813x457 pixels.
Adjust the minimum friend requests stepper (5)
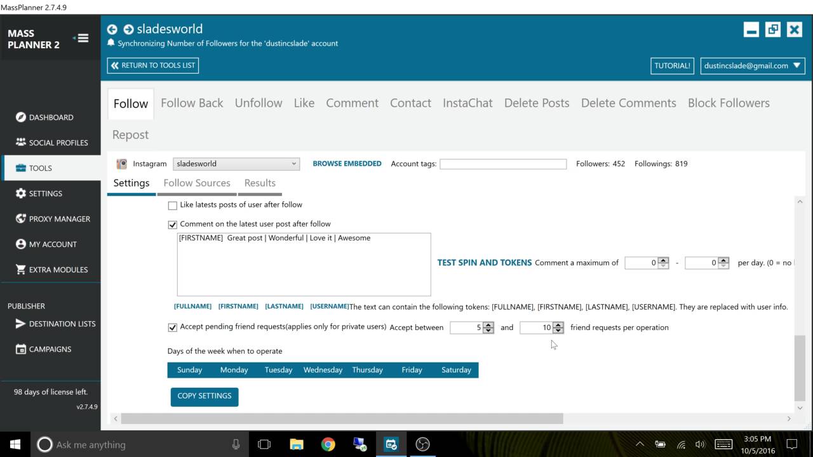tap(488, 328)
